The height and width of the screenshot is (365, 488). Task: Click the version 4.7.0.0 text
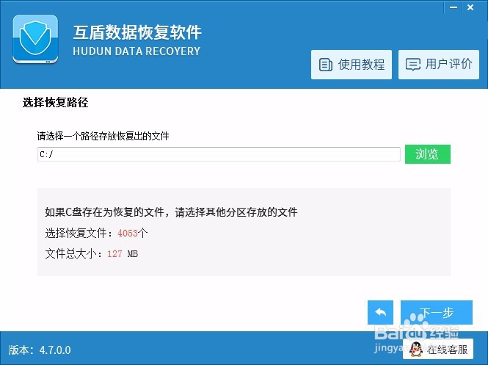point(40,350)
